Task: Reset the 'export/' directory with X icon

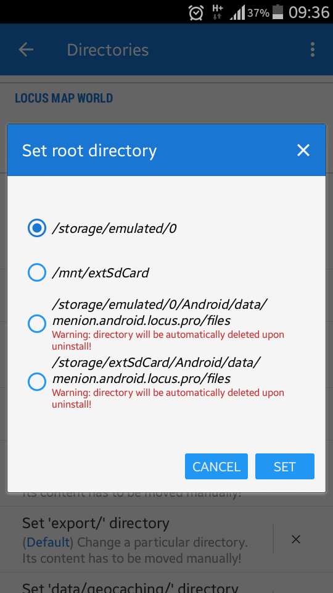Action: coord(296,539)
